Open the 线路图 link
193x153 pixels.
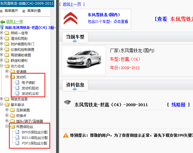[x=178, y=105]
